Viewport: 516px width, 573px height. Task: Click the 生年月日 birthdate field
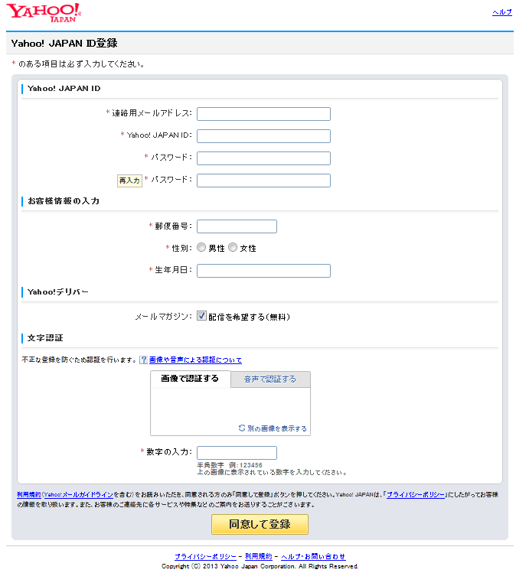click(263, 271)
